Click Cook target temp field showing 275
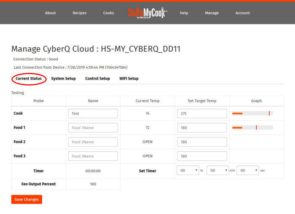Image resolution: width=295 pixels, height=214 pixels. 202,113
